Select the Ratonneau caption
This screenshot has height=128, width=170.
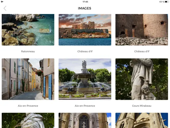(28, 52)
